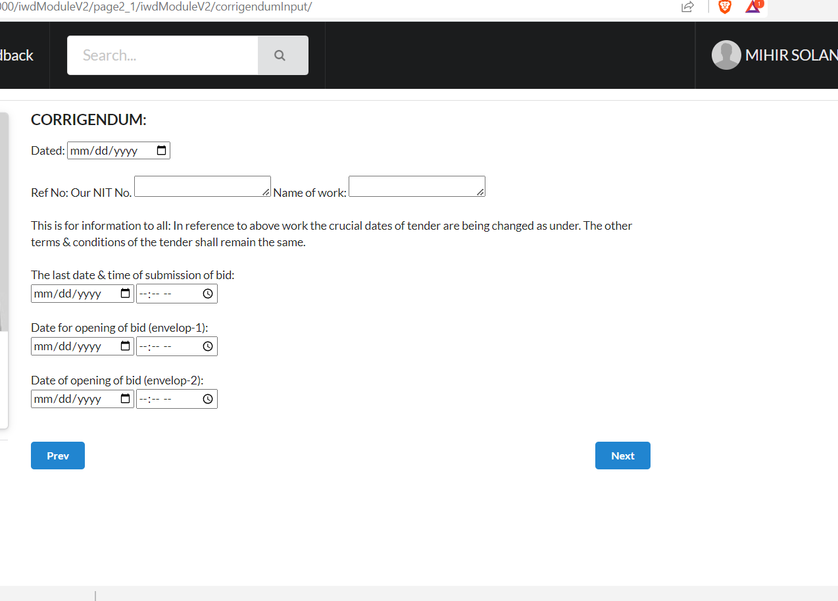Screen dimensions: 838x601
Task: Open calendar picker for envelop-2 opening date
Action: (x=126, y=399)
